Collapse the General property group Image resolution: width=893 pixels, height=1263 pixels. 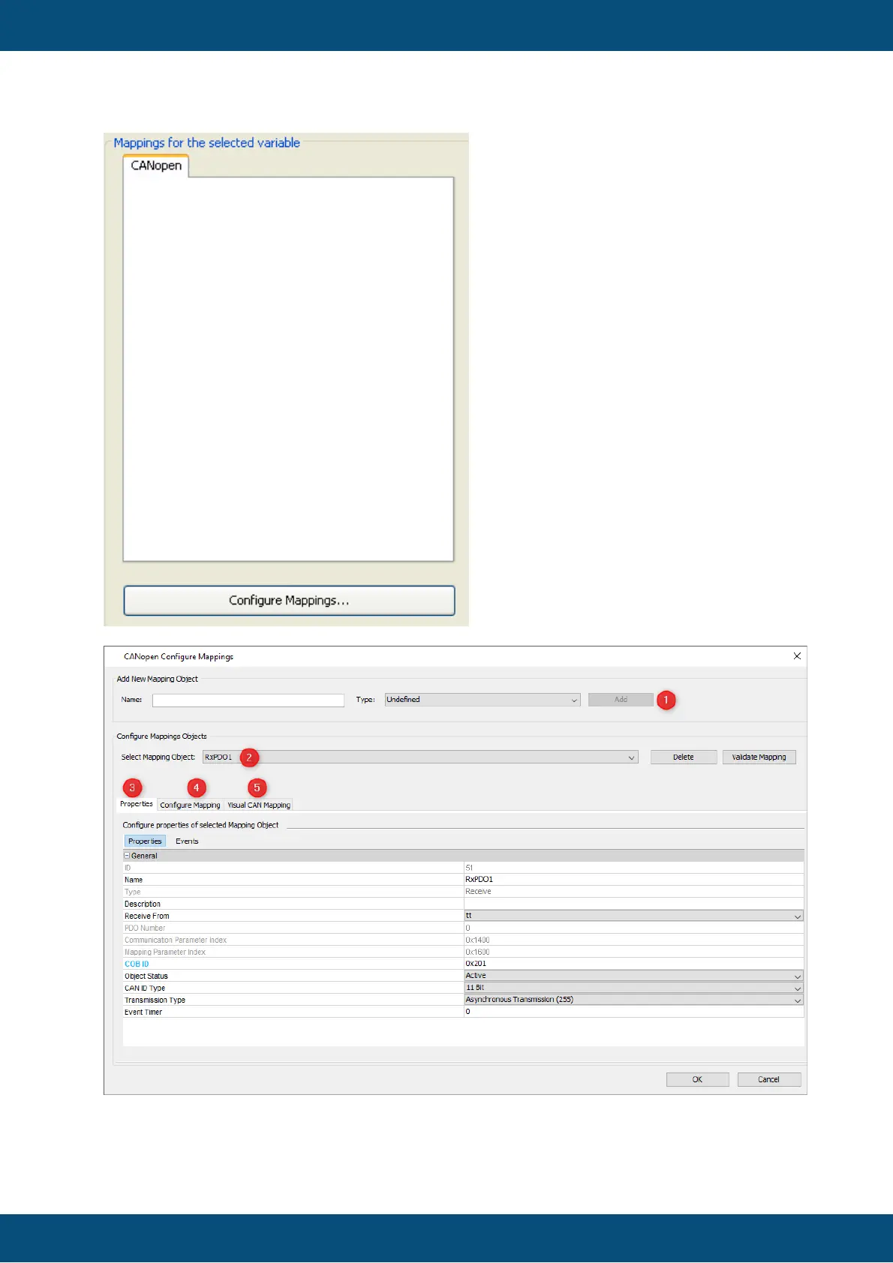click(127, 856)
